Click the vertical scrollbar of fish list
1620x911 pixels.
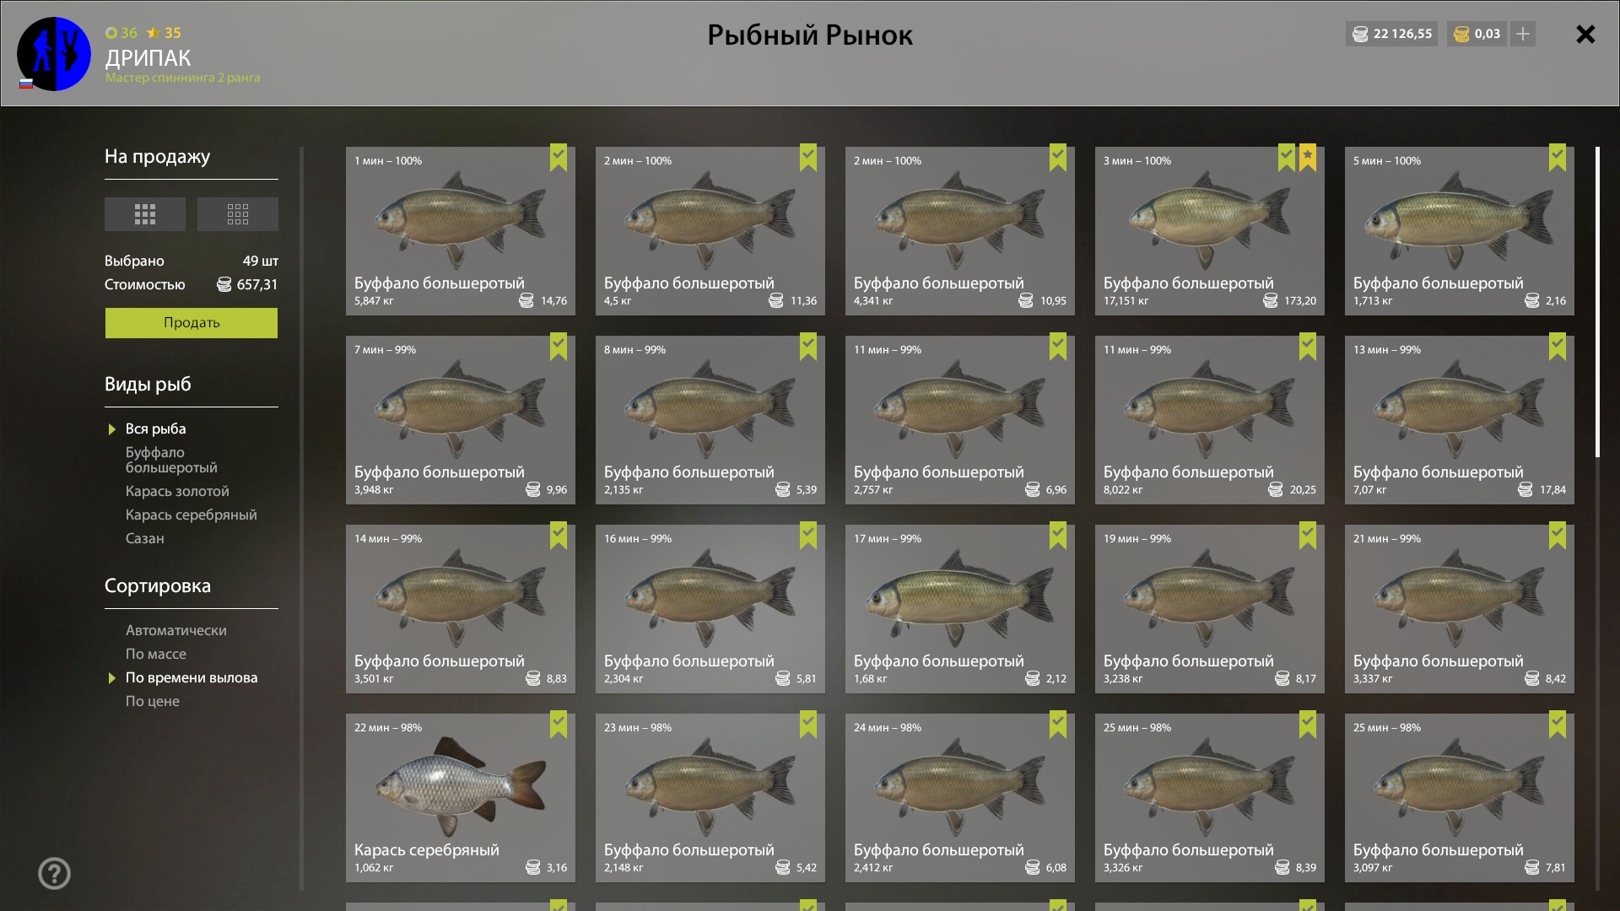tap(1597, 302)
